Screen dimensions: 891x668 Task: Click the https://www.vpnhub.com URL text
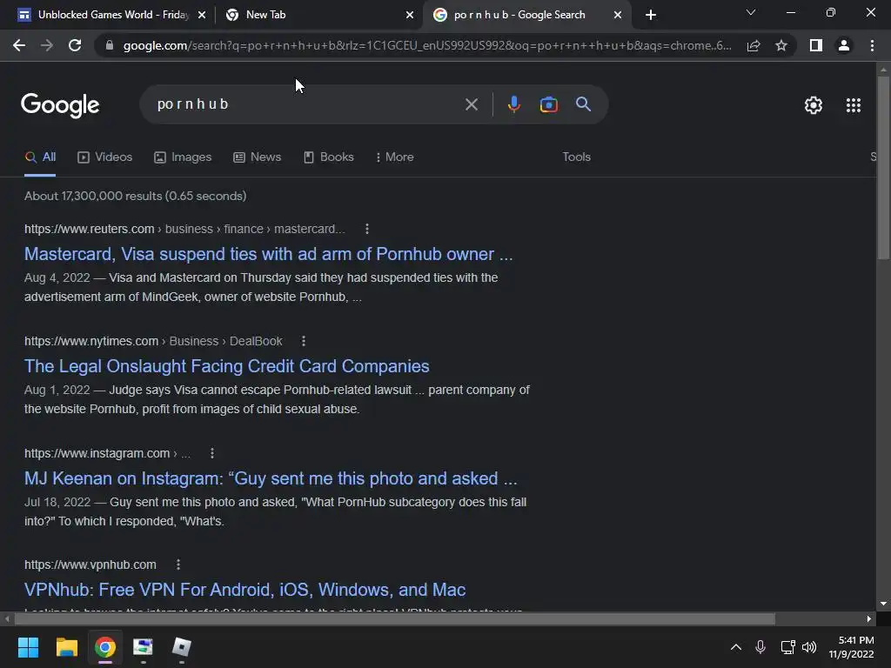coord(90,564)
